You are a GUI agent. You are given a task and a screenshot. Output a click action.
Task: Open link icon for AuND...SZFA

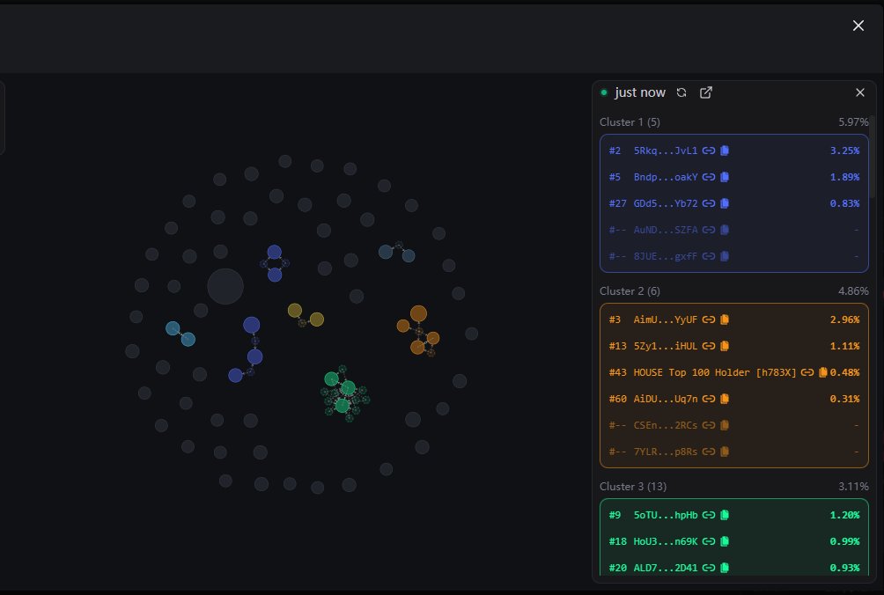click(709, 230)
